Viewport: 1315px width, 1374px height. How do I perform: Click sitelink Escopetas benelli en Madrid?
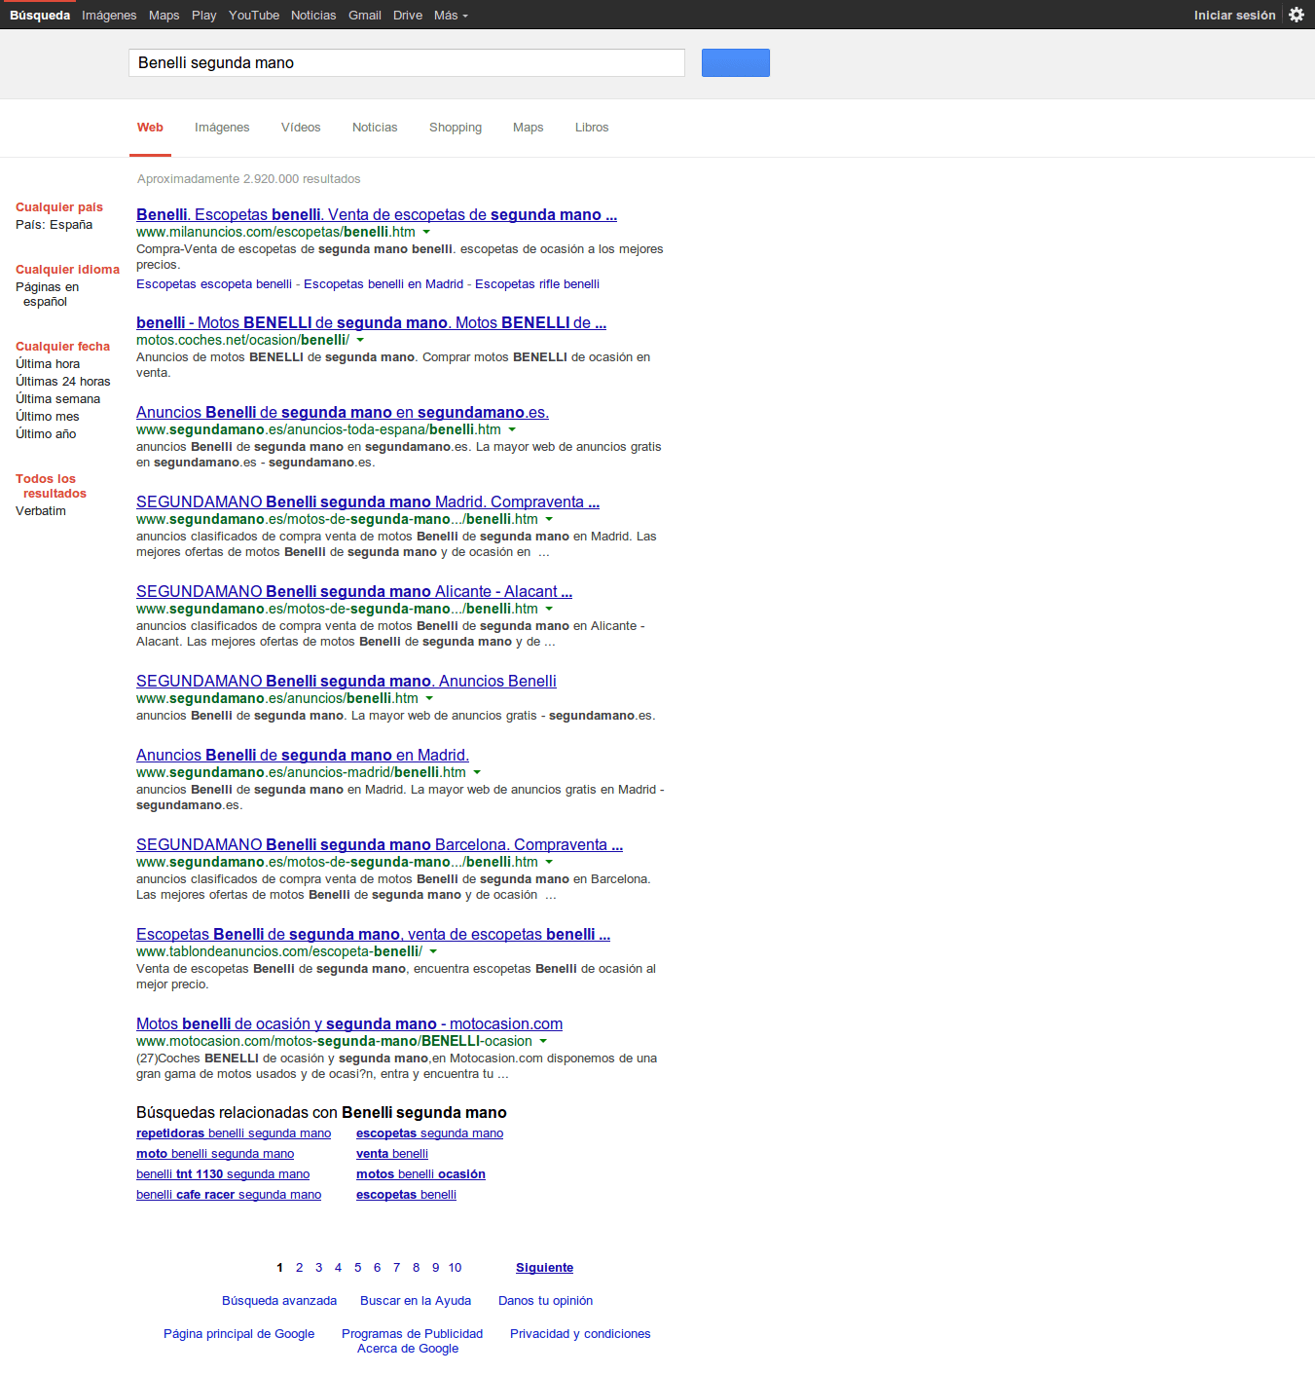pyautogui.click(x=384, y=284)
